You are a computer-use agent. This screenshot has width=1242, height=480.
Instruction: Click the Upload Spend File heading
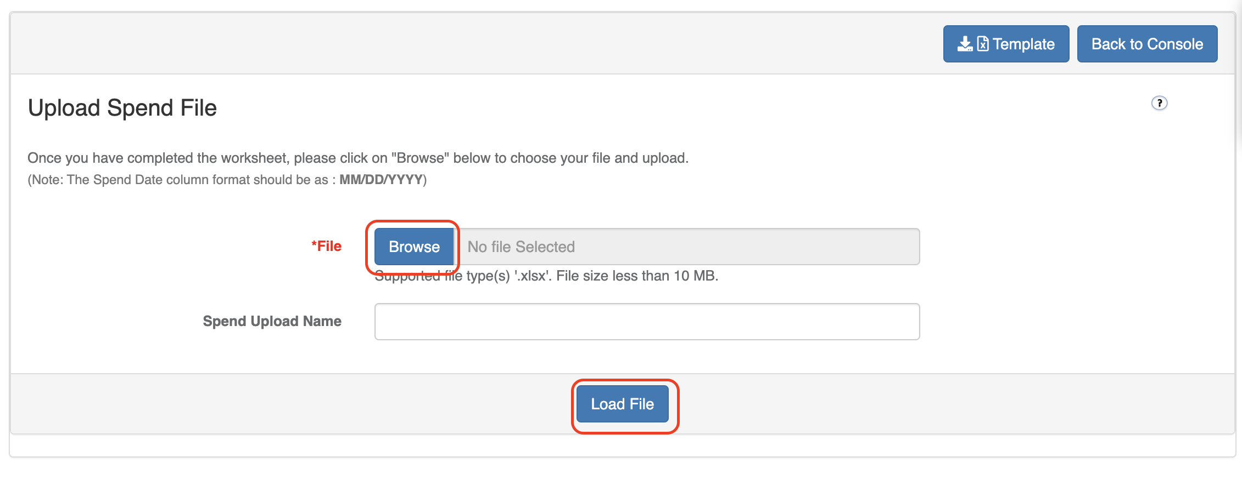(x=122, y=108)
